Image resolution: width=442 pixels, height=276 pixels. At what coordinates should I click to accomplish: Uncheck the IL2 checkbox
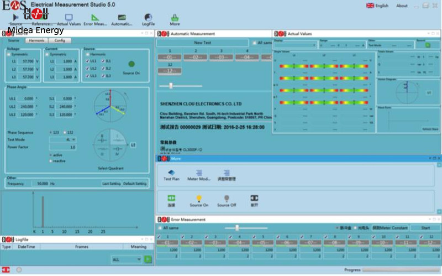point(103,69)
